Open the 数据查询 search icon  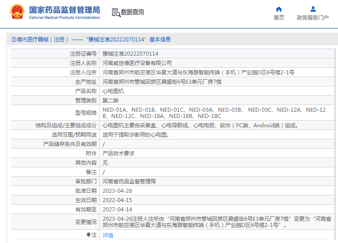coord(116,13)
